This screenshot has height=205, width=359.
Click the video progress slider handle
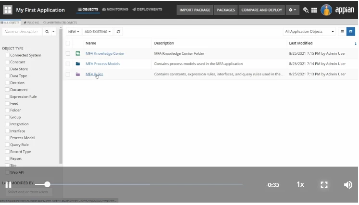tap(47, 184)
